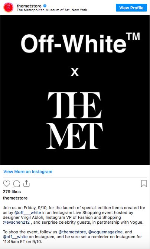Image resolution: width=150 pixels, height=249 pixels.
Task: Click the x symbol in the post image
Action: tap(75, 72)
